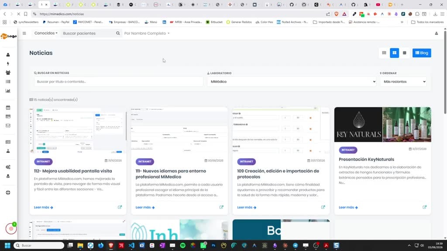Open the Conocidos dropdown
Viewport: 447px width, 251px height.
[45, 33]
